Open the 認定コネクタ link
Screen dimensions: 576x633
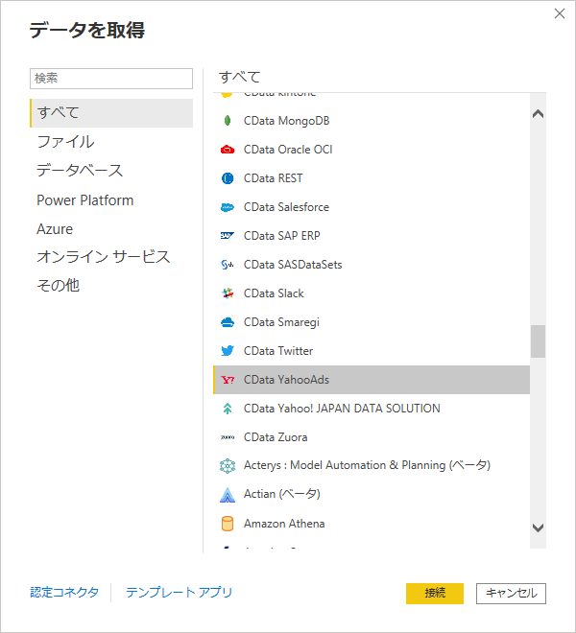(x=64, y=592)
